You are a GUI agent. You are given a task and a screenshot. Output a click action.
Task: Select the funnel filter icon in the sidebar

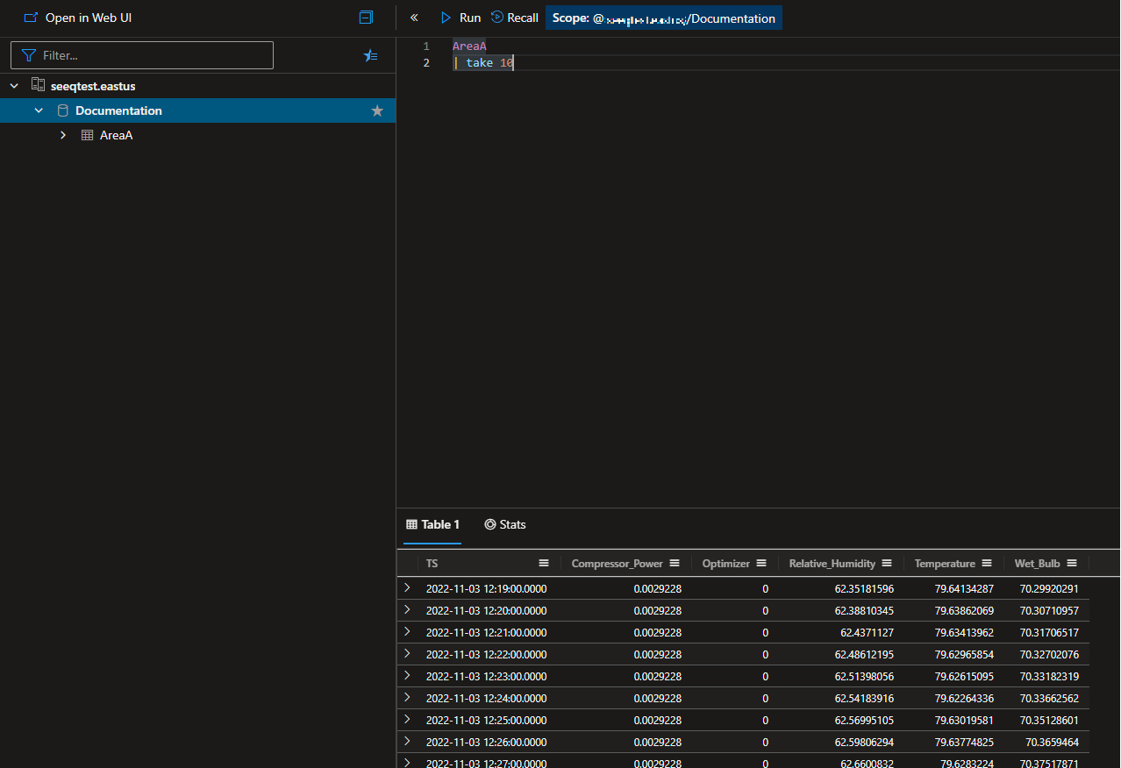[x=29, y=54]
